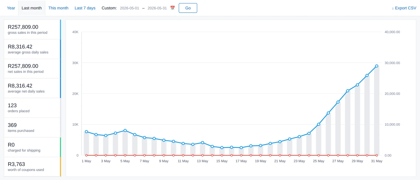Viewport: 420px width, 180px height.
Task: Select the 13 May blue data point
Action: click(202, 143)
